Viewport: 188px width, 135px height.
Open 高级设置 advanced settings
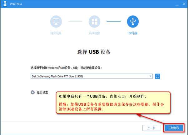pyautogui.click(x=42, y=92)
